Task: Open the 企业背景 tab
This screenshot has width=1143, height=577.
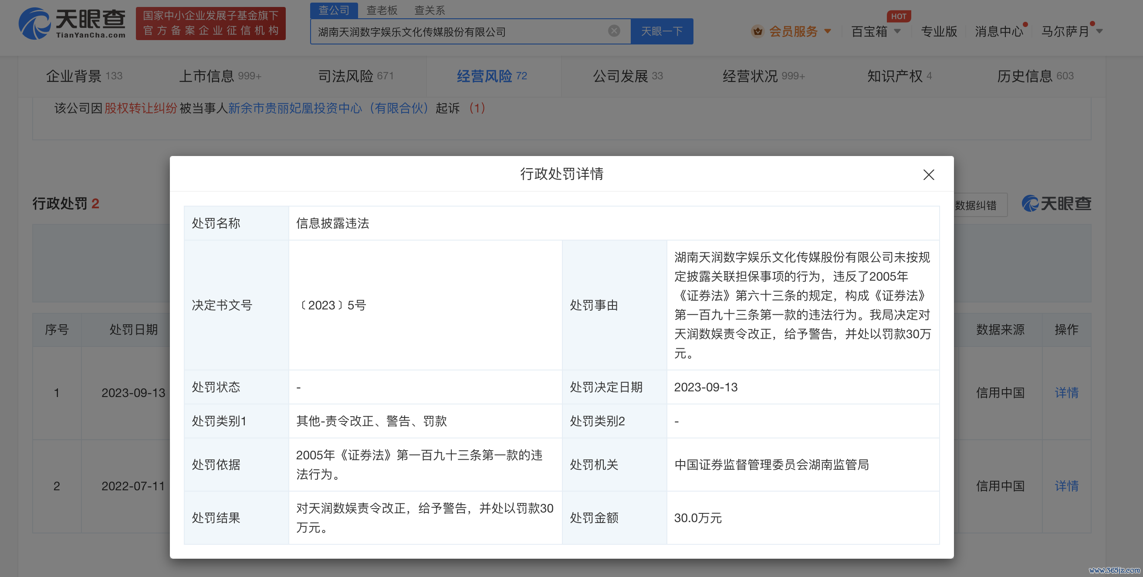Action: pyautogui.click(x=85, y=76)
